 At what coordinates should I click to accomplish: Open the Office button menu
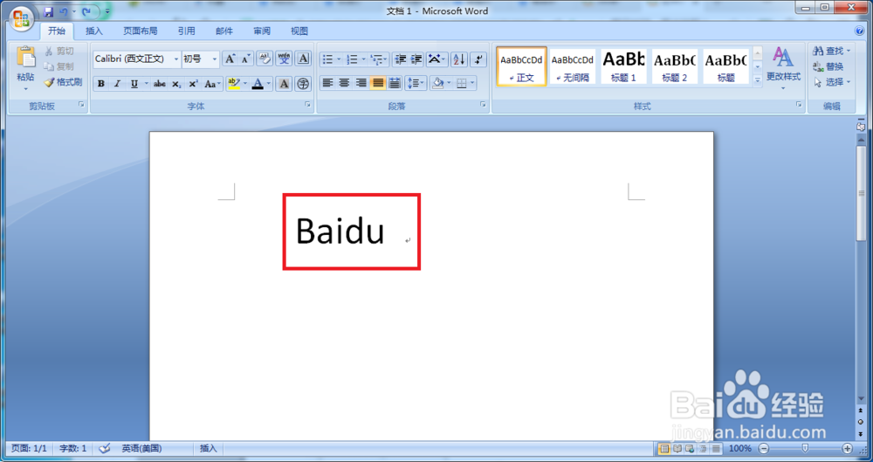click(21, 20)
